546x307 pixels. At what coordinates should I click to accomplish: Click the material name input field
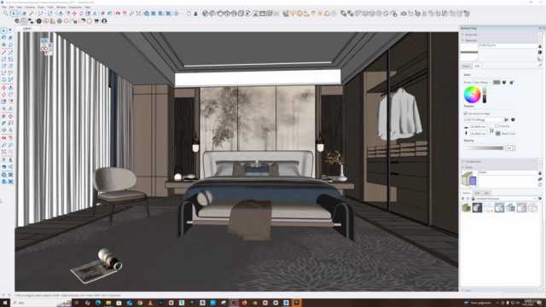508,45
